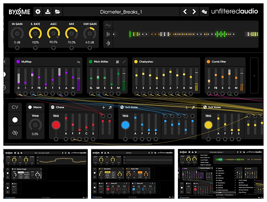The image size is (267, 202).
Task: Toggle the Chebyshev yellow power dot
Action: (136, 62)
